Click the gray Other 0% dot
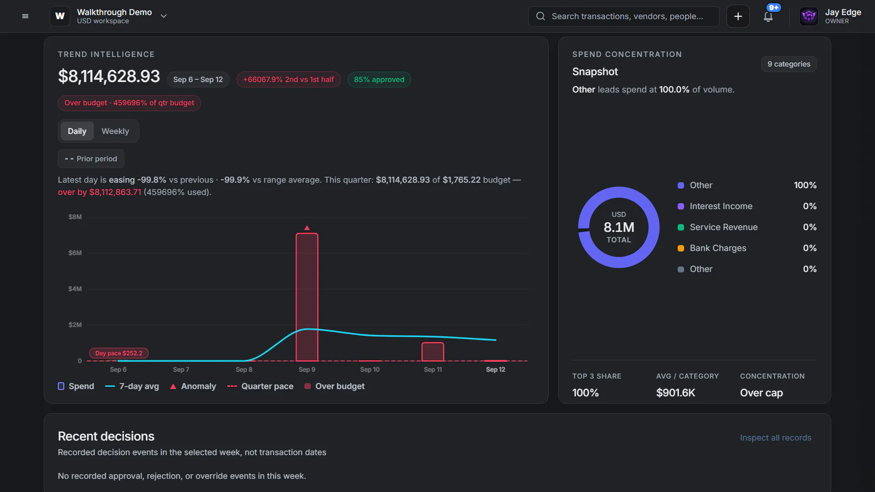 [x=681, y=269]
